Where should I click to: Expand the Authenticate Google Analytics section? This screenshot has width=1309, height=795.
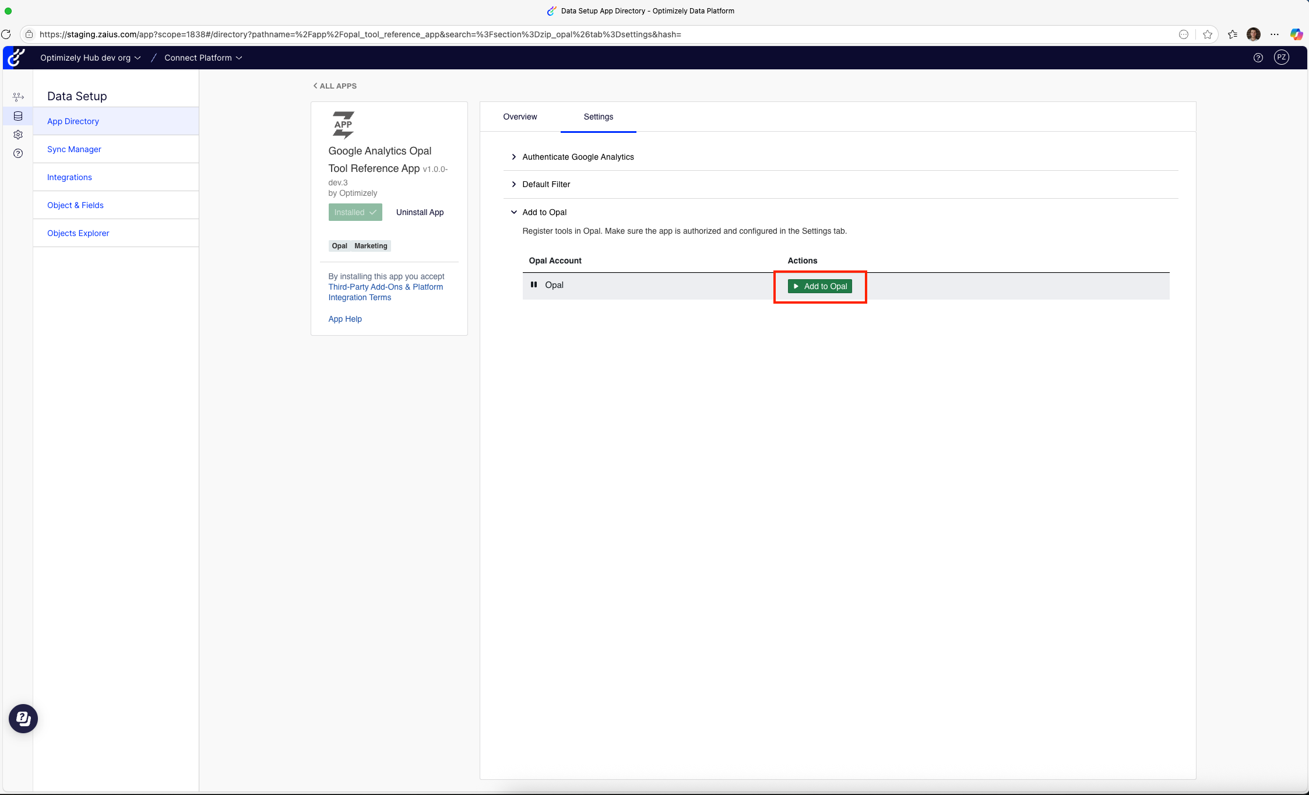coord(578,157)
